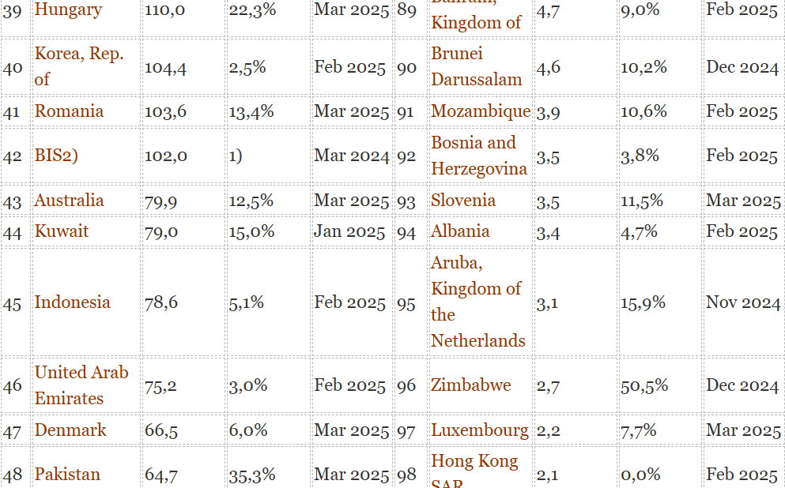This screenshot has height=488, width=785.
Task: Open Aruba, Kingdom of the Netherlands link
Action: pyautogui.click(x=478, y=302)
